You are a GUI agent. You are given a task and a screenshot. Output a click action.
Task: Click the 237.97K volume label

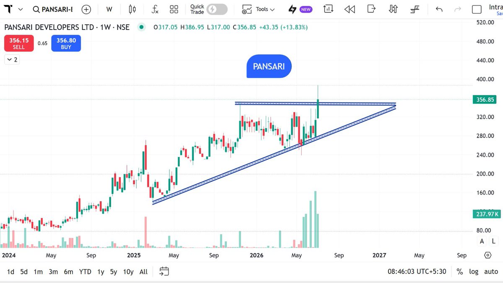click(486, 214)
